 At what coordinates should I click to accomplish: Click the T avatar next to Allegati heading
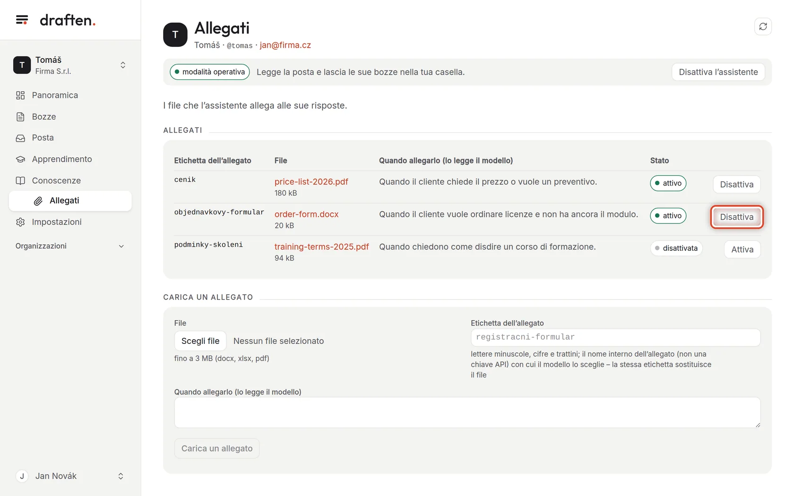coord(175,34)
